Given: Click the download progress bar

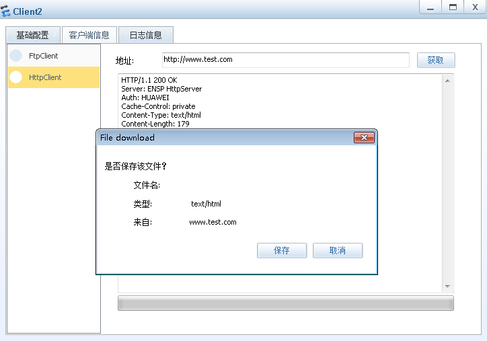Looking at the screenshot, I should (286, 303).
